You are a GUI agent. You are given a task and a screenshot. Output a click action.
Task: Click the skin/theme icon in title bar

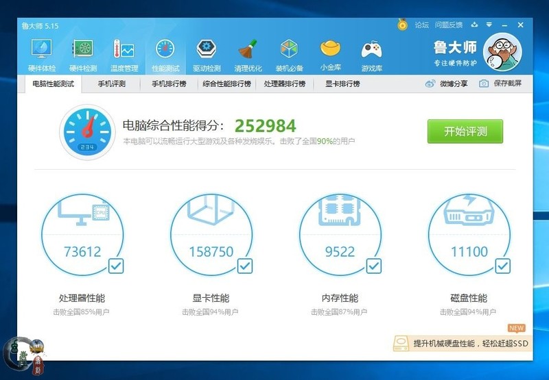[474, 25]
